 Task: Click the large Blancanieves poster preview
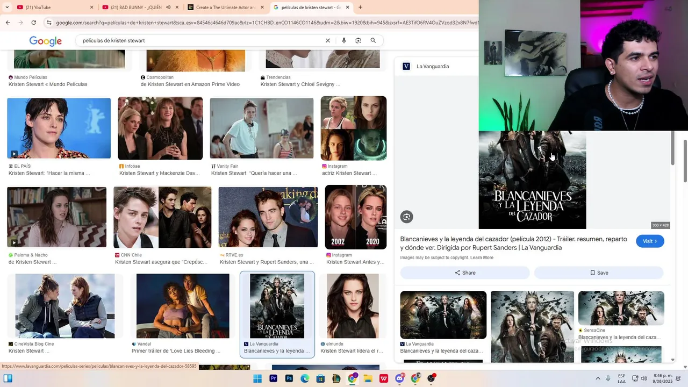[x=532, y=180]
